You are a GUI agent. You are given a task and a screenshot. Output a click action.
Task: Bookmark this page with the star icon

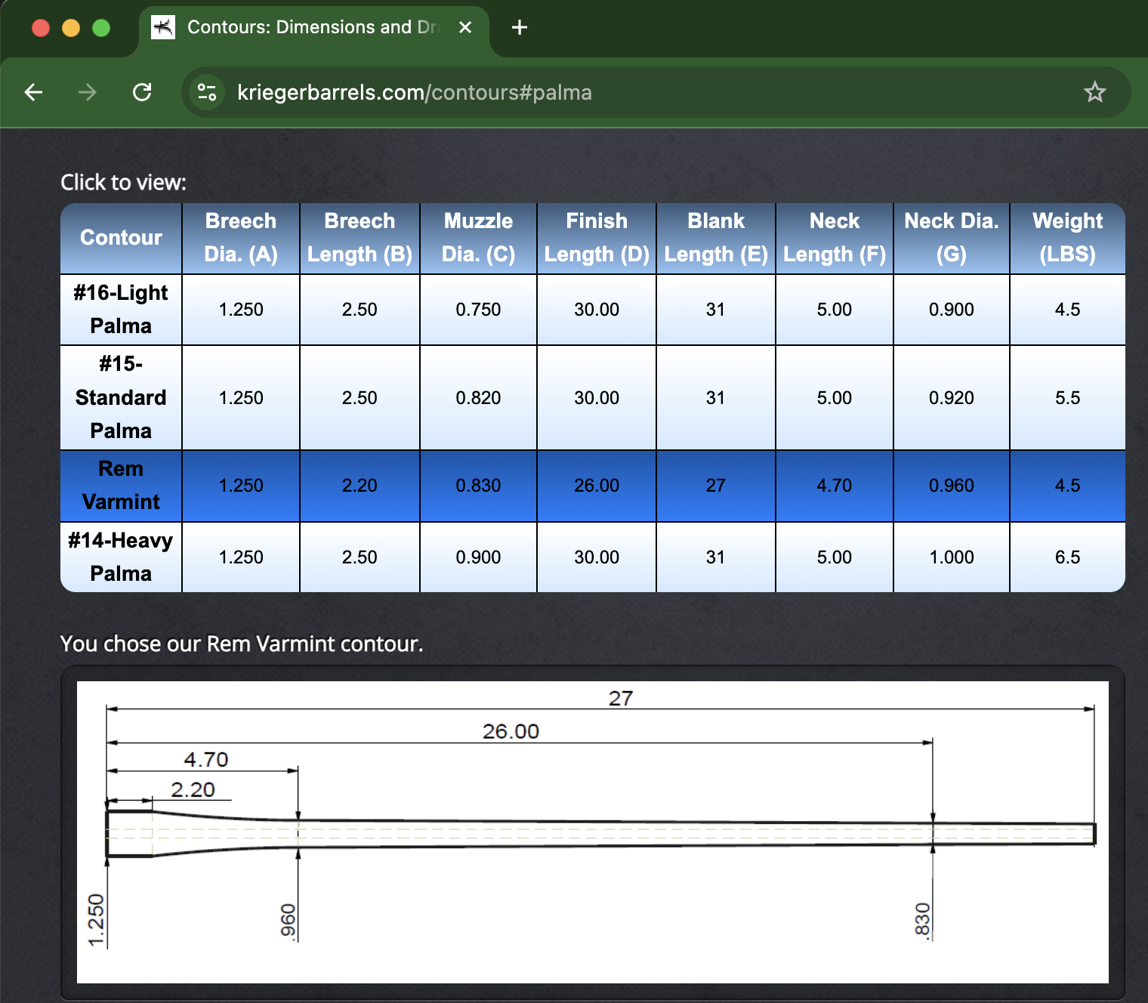click(1094, 92)
